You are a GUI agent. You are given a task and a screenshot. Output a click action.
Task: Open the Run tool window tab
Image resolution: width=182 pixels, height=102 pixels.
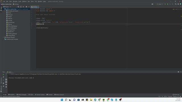5,95
